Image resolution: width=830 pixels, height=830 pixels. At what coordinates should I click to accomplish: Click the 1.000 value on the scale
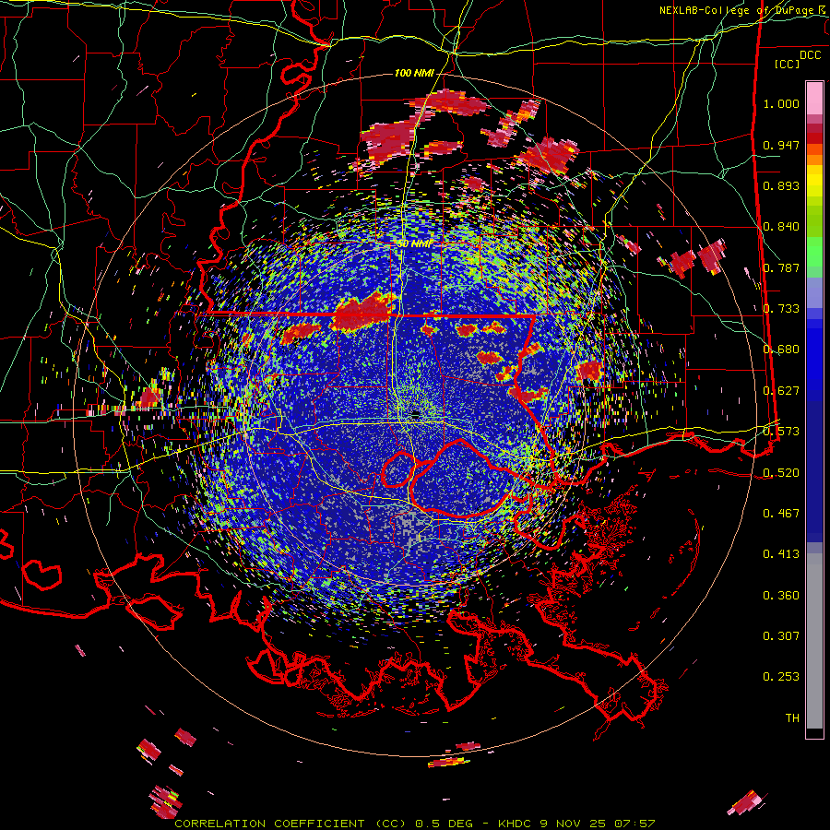[781, 103]
